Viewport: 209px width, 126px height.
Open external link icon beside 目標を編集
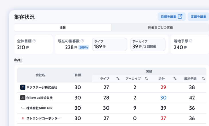point(180,17)
